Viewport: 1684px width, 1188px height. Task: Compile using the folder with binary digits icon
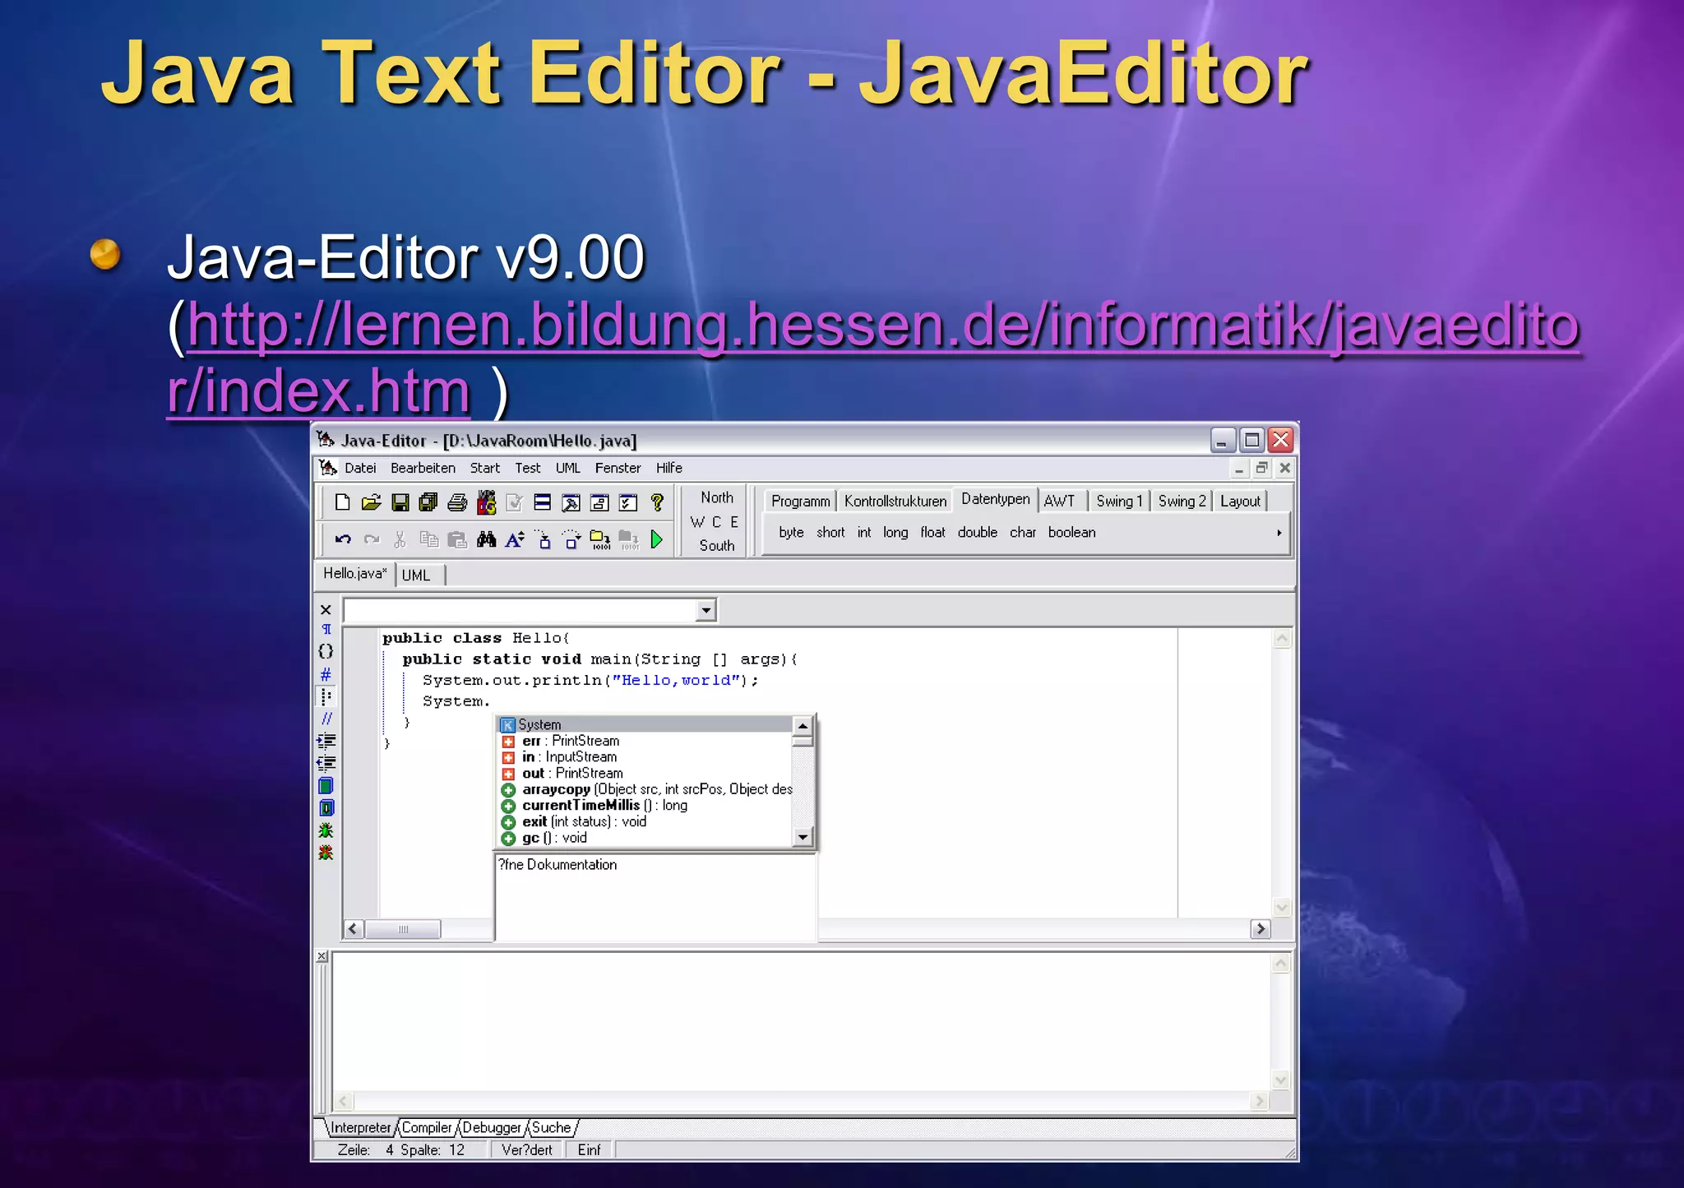coord(600,539)
